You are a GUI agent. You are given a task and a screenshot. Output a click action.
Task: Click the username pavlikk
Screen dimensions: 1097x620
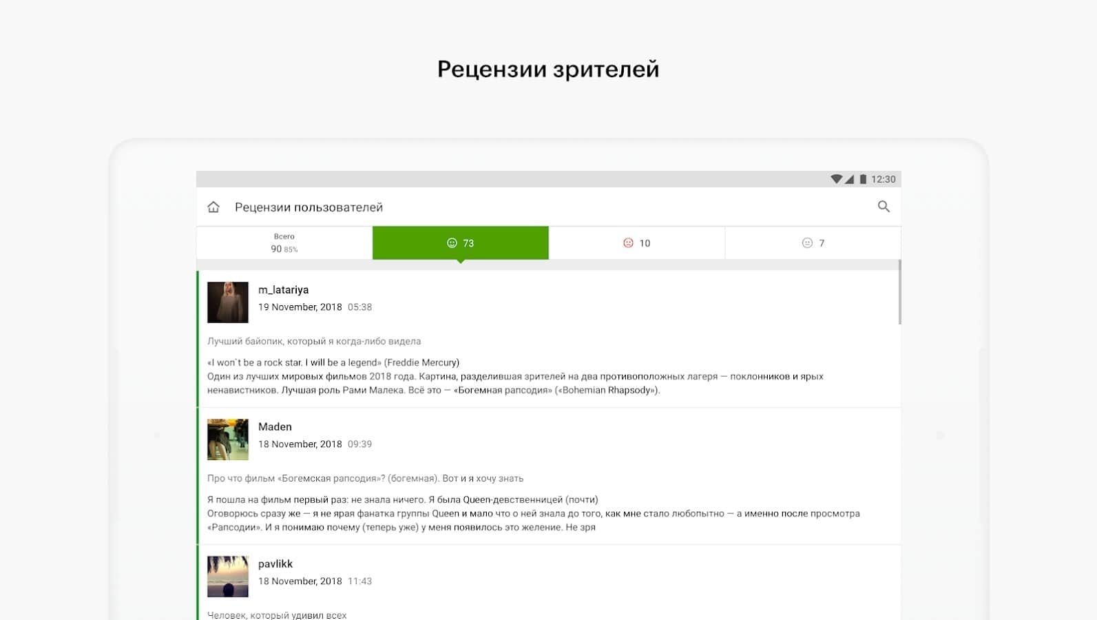[275, 564]
